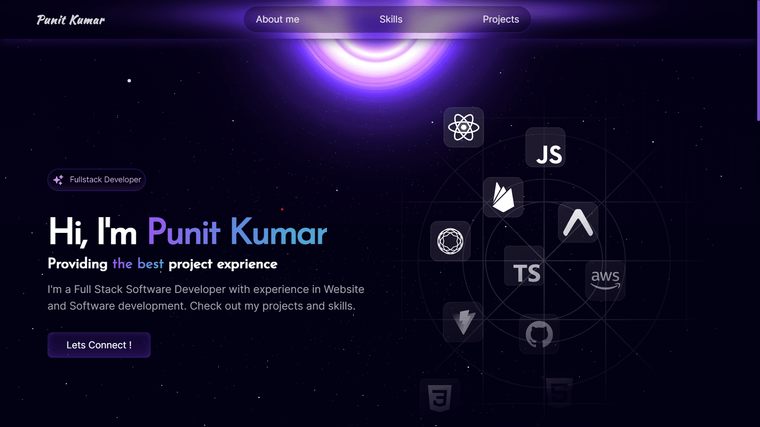Open the About me navigation item

pyautogui.click(x=277, y=19)
